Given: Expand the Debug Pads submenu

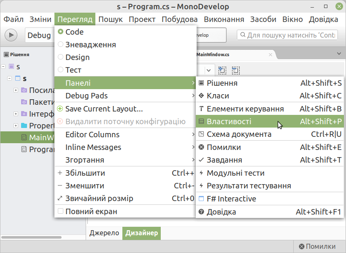Looking at the screenshot, I should tap(125, 96).
